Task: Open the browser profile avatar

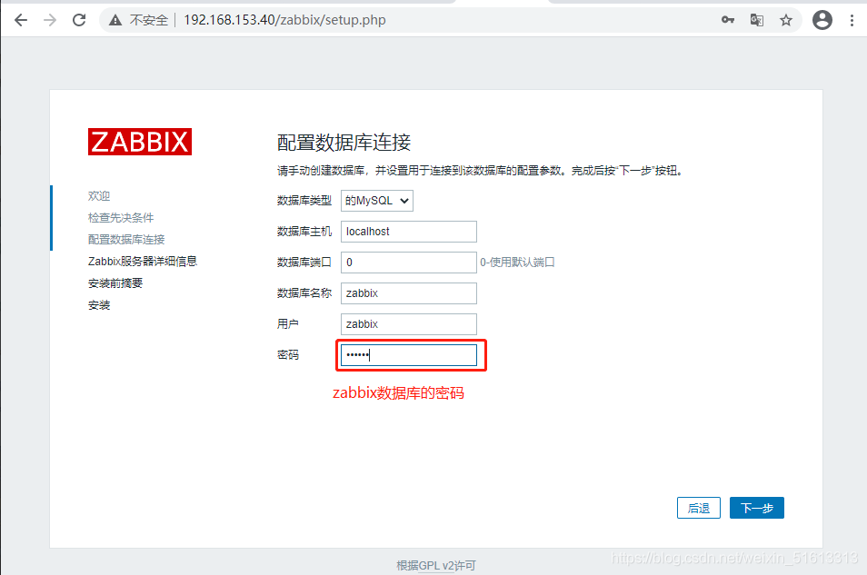Action: coord(822,21)
